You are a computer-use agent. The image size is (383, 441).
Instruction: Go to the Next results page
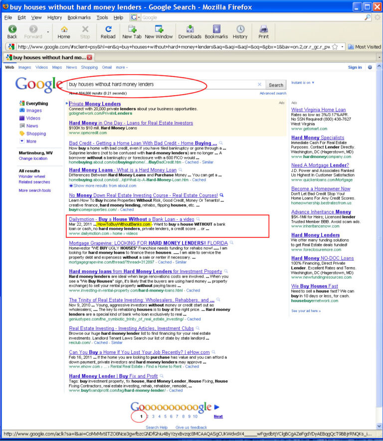(218, 416)
